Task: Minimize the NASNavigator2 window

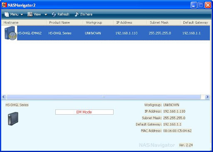Action: coord(194,5)
